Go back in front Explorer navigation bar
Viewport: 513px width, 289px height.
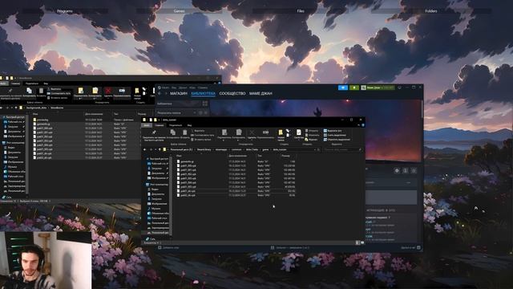click(145, 149)
